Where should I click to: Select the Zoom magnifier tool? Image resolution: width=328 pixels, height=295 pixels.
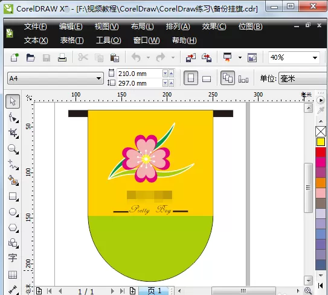(13, 149)
